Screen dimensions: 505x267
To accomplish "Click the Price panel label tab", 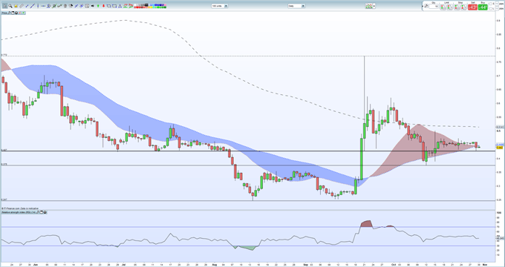I will click(x=4, y=13).
